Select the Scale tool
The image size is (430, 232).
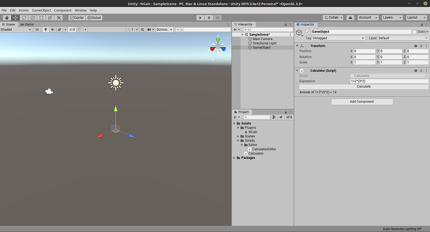[33, 17]
